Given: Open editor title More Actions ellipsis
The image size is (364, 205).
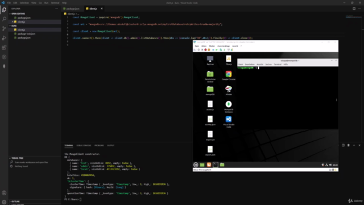Looking at the screenshot, I should (359, 9).
